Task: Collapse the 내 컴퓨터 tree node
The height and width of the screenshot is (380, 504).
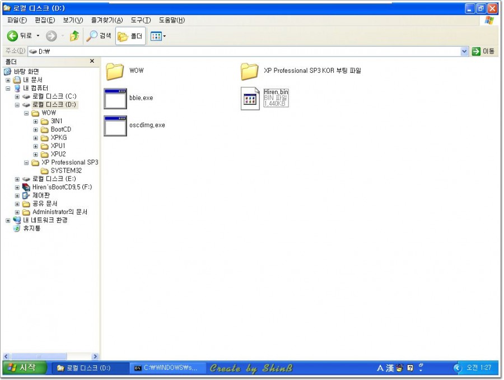Action: tap(8, 89)
